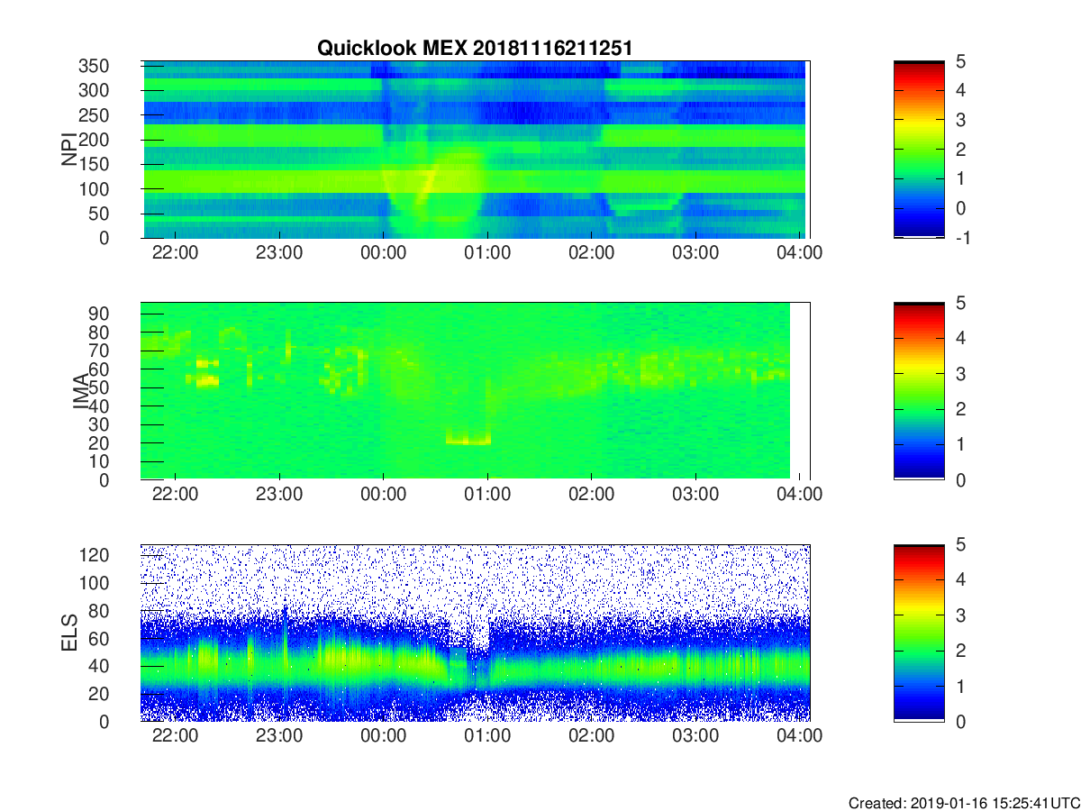Click the "5" tick on NPI colorbar
Screen dimensions: 1081x811
point(960,61)
